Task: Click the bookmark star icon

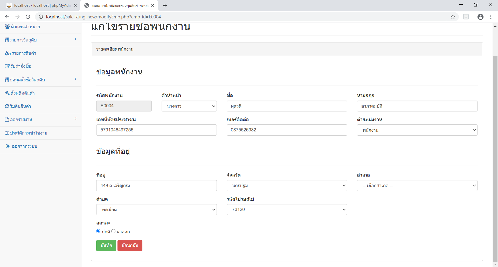Action: click(x=453, y=17)
